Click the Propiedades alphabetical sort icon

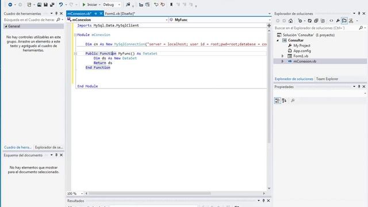(x=284, y=101)
